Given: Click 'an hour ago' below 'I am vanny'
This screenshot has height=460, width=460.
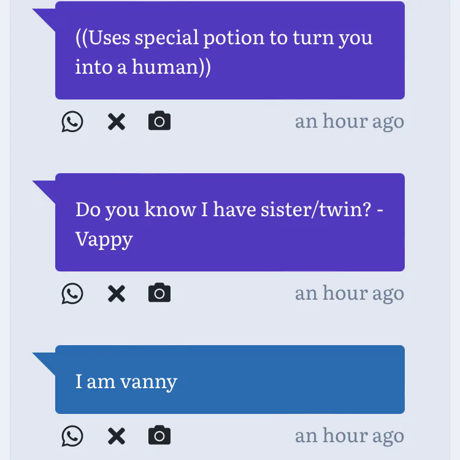Looking at the screenshot, I should pyautogui.click(x=349, y=436).
